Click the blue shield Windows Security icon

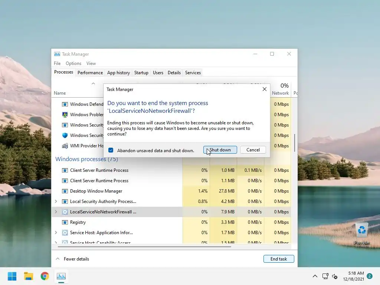pos(65,135)
